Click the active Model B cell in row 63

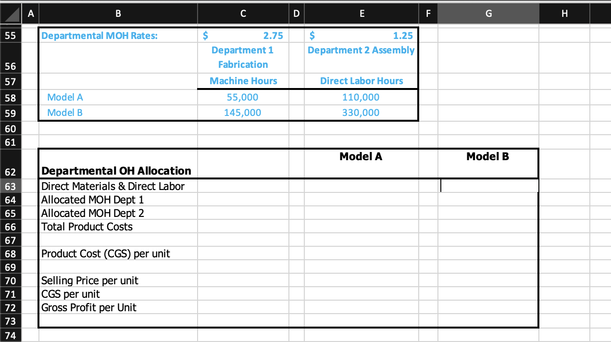488,186
